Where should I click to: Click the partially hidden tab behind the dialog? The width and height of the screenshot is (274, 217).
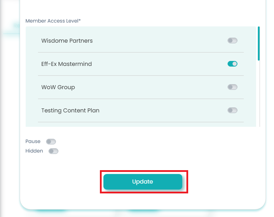[16, 26]
